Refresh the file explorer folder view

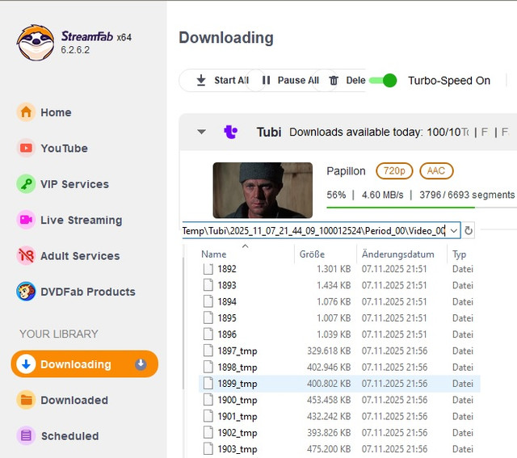469,231
